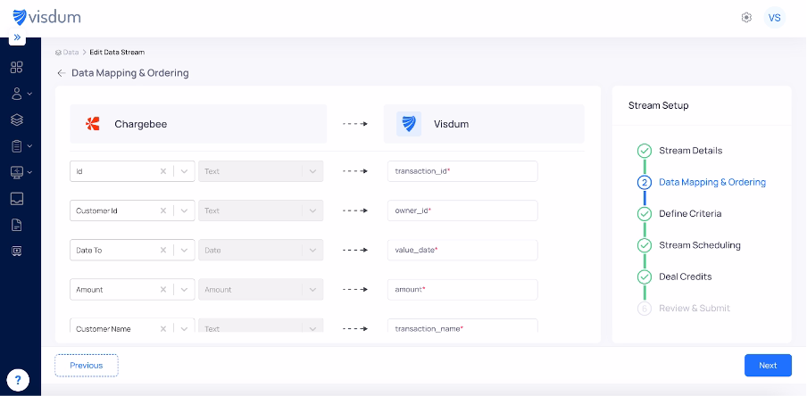Go to the Stream Scheduling step
Viewport: 807px width, 396px height.
[700, 244]
